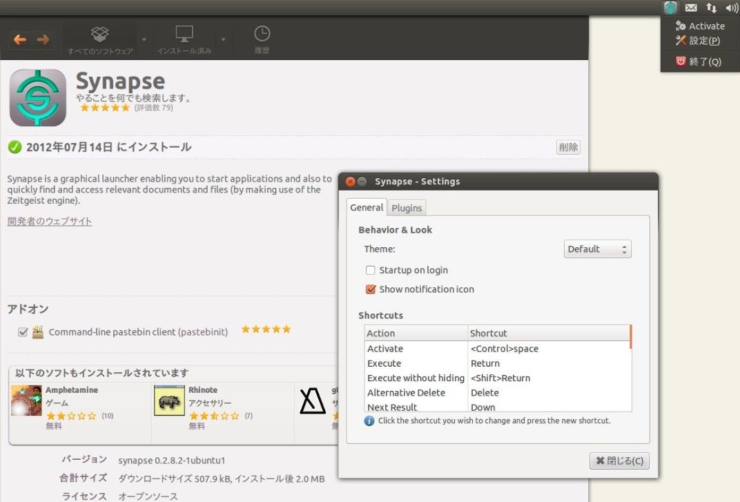This screenshot has height=502, width=740.
Task: Close the Synapse Settings window with red button
Action: pos(350,182)
